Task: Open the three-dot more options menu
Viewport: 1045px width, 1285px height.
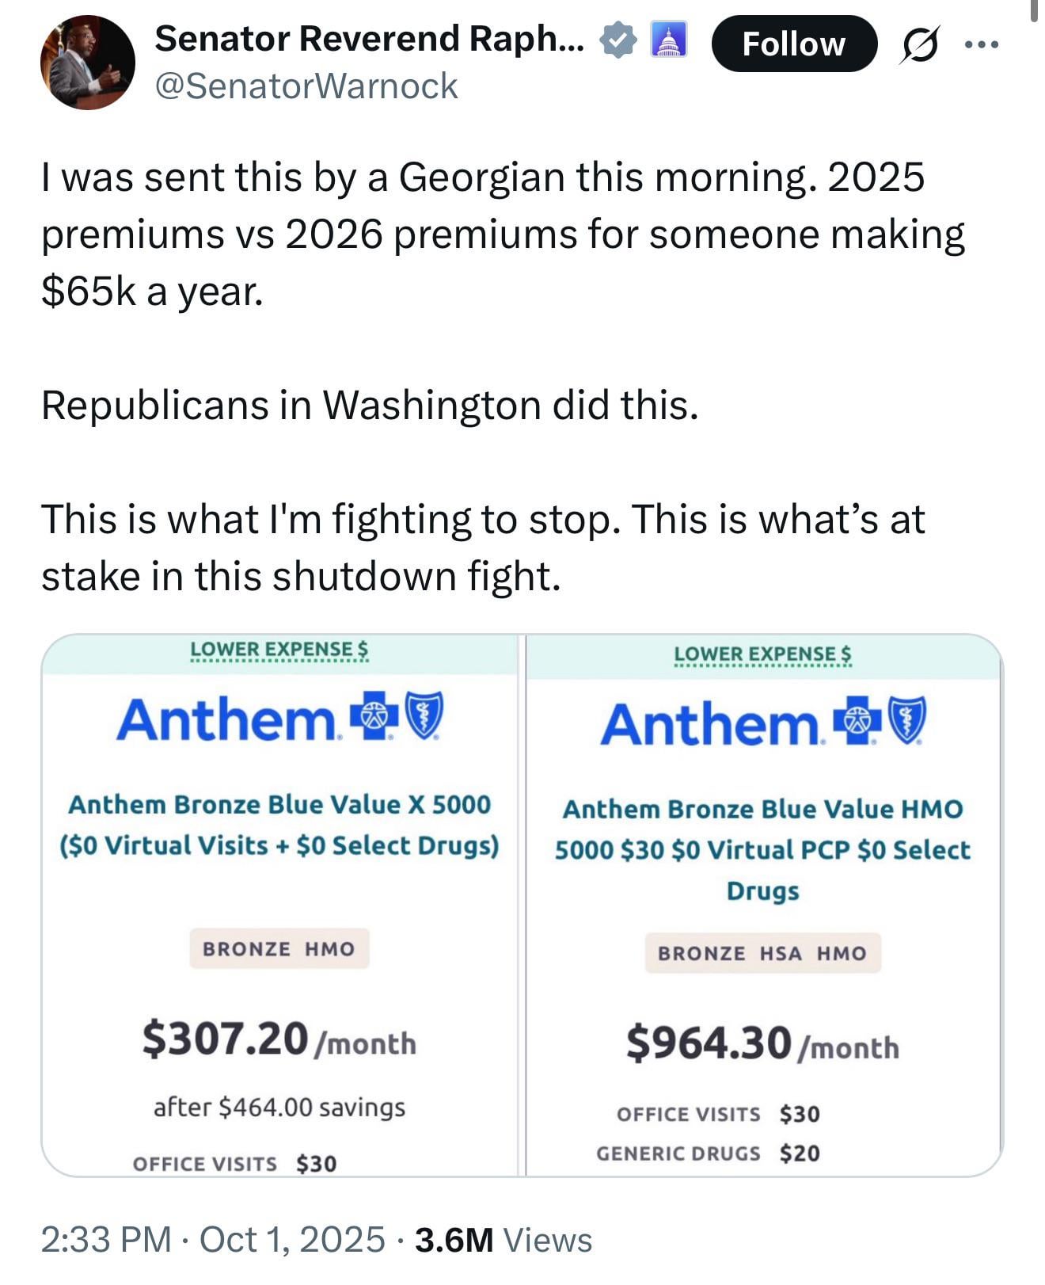Action: [x=982, y=44]
